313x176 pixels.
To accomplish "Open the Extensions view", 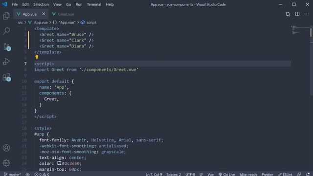I will tap(6, 77).
